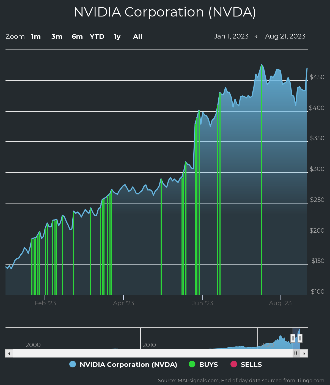Click the Jun '23 date axis label
The width and height of the screenshot is (330, 385).
[202, 303]
